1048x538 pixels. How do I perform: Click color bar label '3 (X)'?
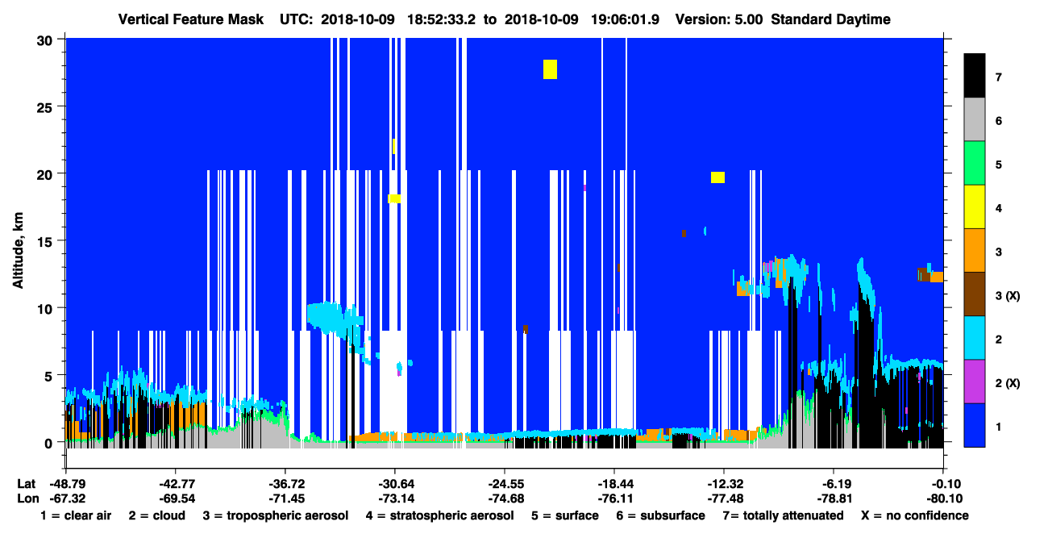pyautogui.click(x=1008, y=296)
